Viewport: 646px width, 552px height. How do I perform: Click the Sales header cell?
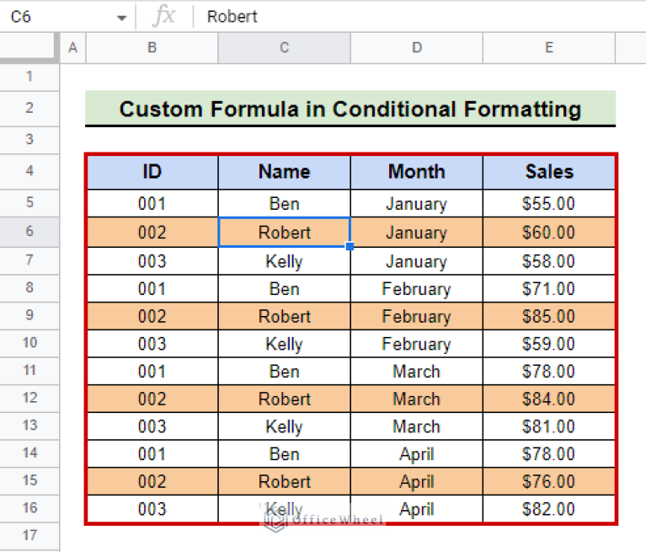(549, 172)
